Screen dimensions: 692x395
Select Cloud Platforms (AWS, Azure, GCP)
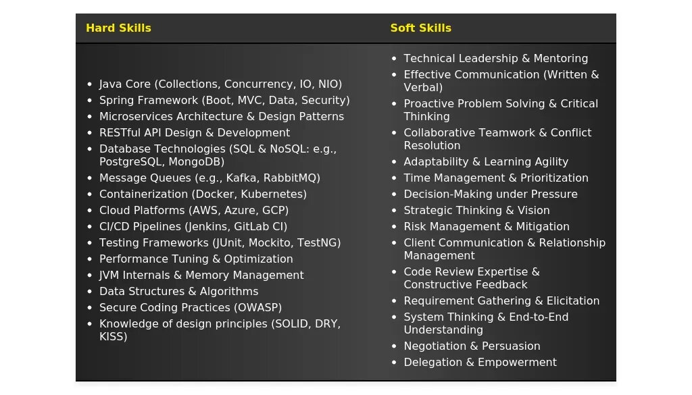(194, 211)
